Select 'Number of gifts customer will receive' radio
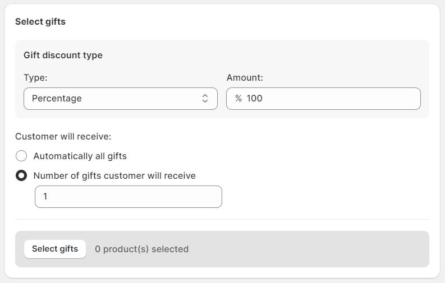The image size is (445, 283). pos(21,175)
